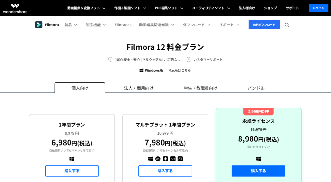Open the バンドル tab
Screen dimensions: 331x182
point(256,88)
